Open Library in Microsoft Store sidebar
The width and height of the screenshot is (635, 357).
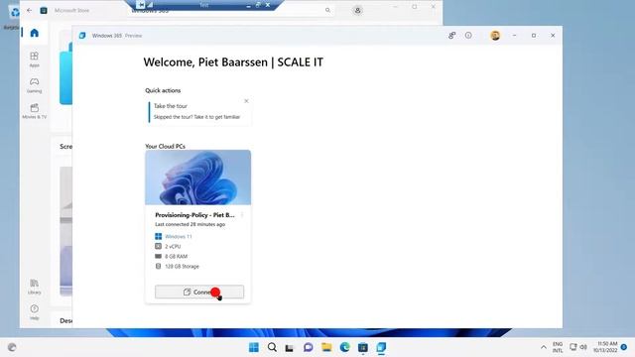pyautogui.click(x=35, y=287)
